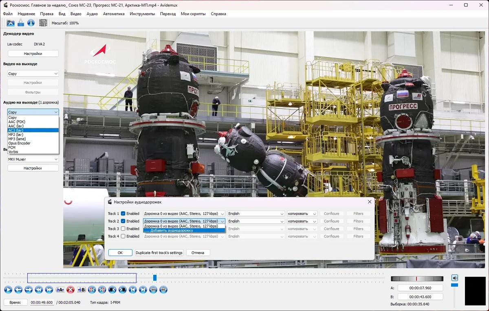Click the Track 2 audio source combo box

(x=184, y=221)
